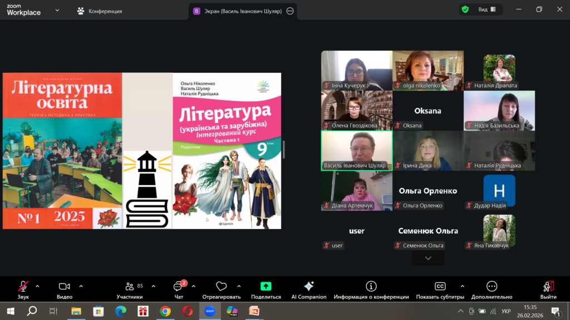The image size is (570, 320).
Task: Expand video options arrow next to Video
Action: pyautogui.click(x=81, y=287)
